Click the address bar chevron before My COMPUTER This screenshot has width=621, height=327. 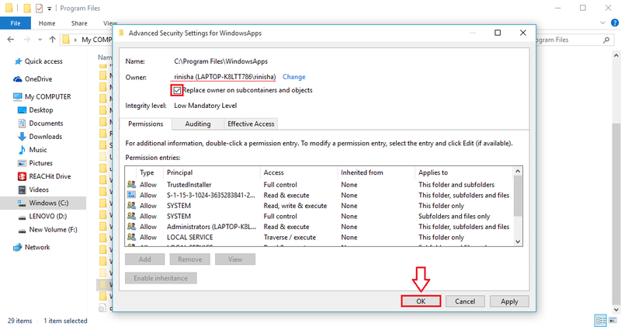point(75,40)
